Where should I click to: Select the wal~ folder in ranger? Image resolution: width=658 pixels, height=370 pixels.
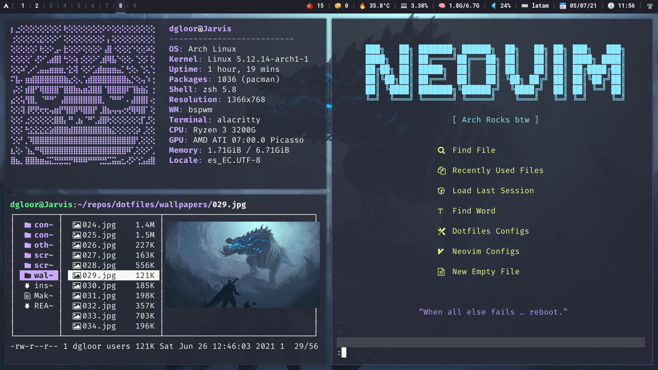(x=39, y=276)
